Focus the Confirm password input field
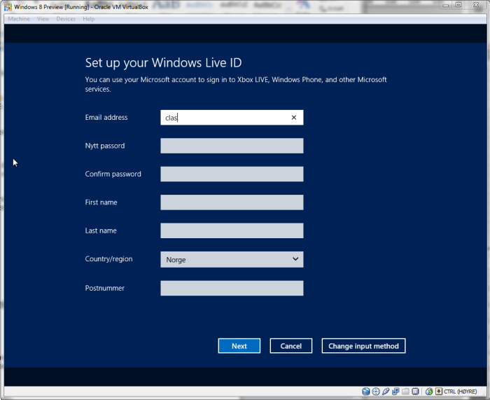 click(232, 174)
